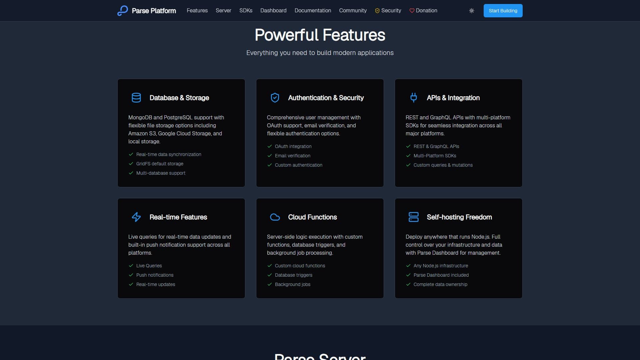Click the Parse Platform brand name
This screenshot has height=360, width=640.
[154, 11]
